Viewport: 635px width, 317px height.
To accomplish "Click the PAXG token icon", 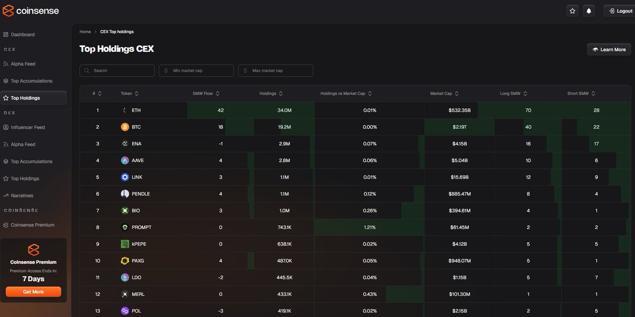I will [125, 260].
